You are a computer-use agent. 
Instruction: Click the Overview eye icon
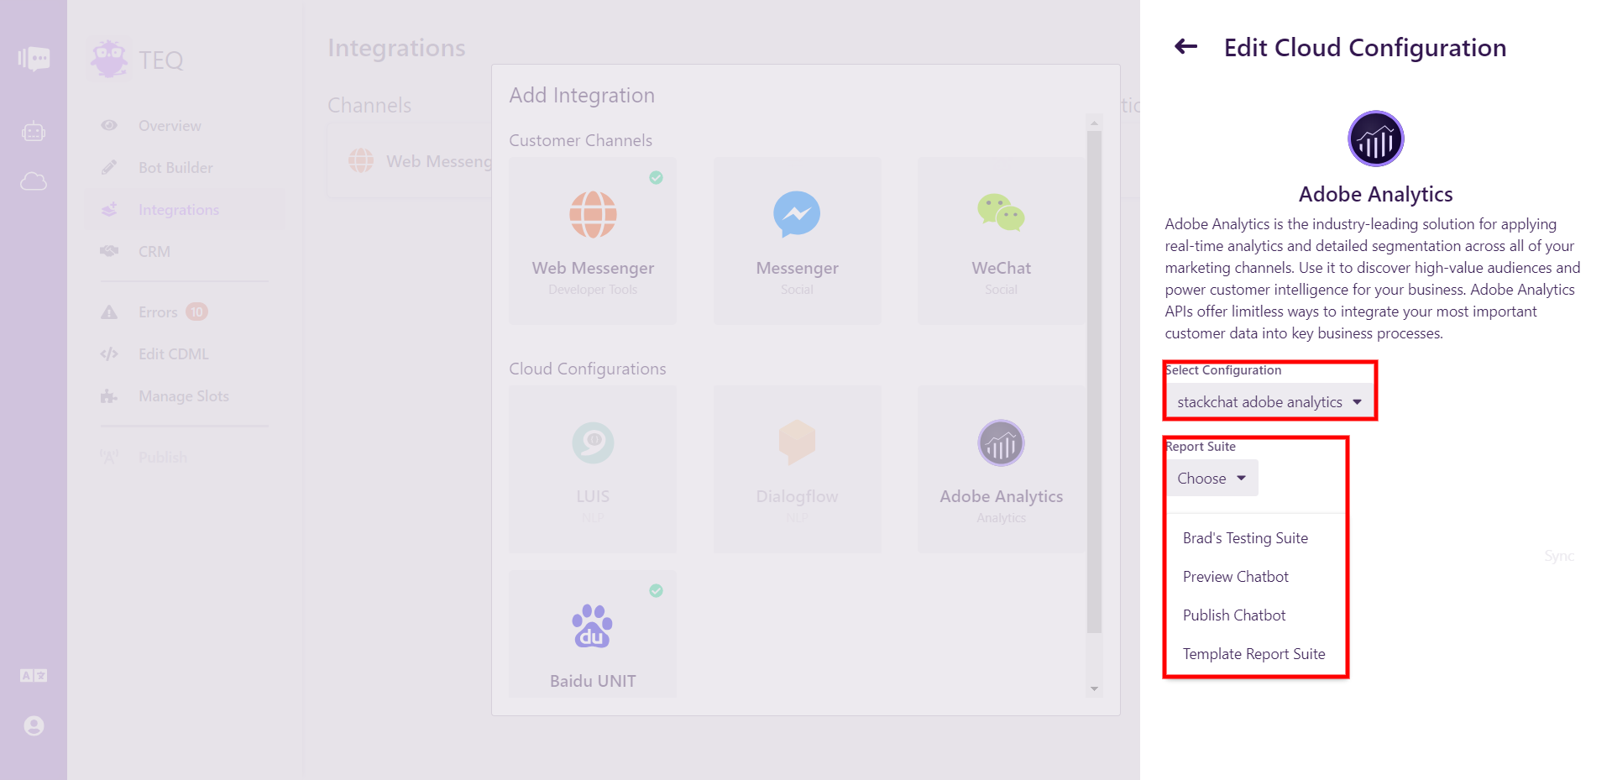coord(109,125)
